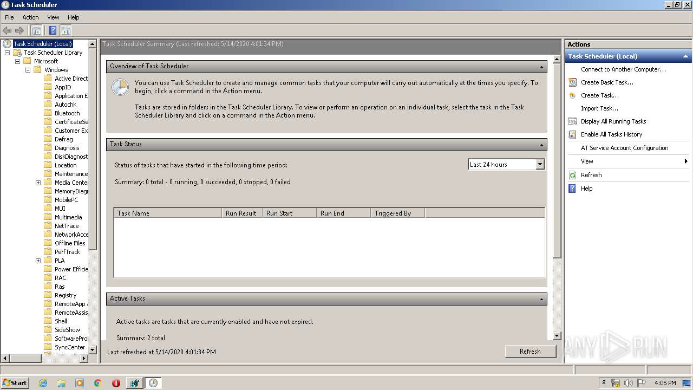Select the SideShow tree folder
Image resolution: width=693 pixels, height=390 pixels.
pos(67,330)
